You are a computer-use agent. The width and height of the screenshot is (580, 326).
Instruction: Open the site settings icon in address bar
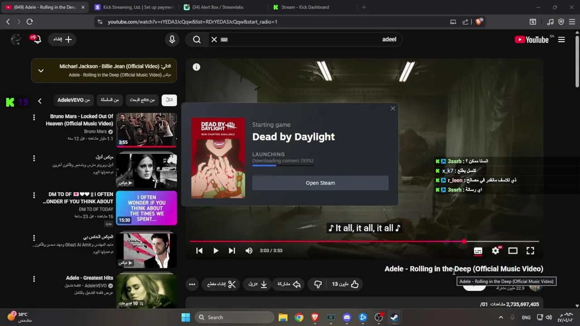coord(100,22)
